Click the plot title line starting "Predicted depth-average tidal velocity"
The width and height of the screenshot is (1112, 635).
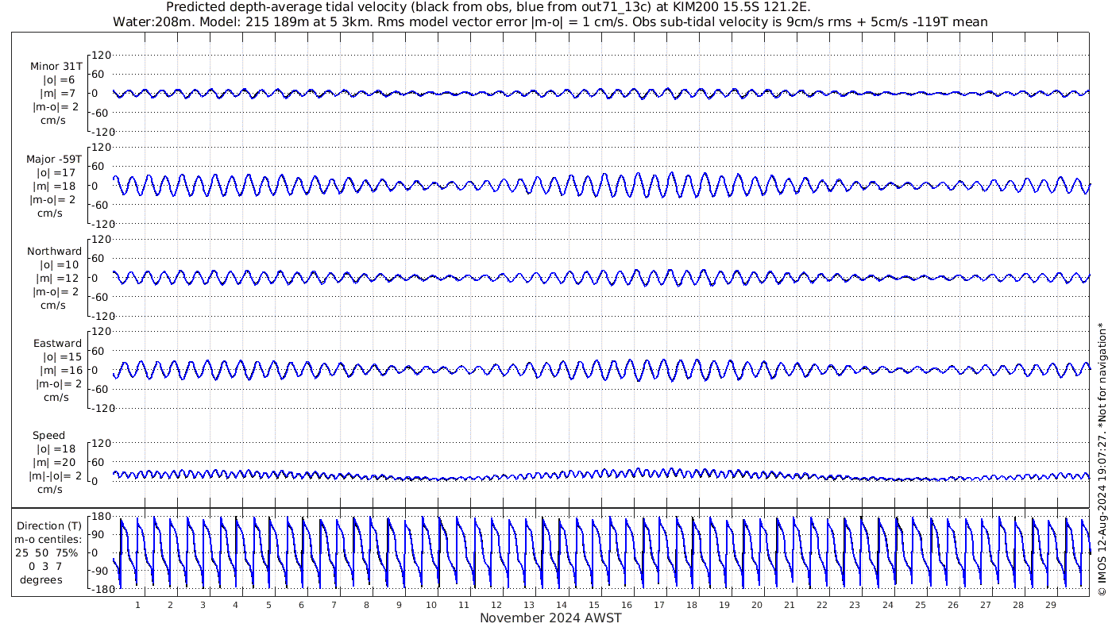[488, 7]
